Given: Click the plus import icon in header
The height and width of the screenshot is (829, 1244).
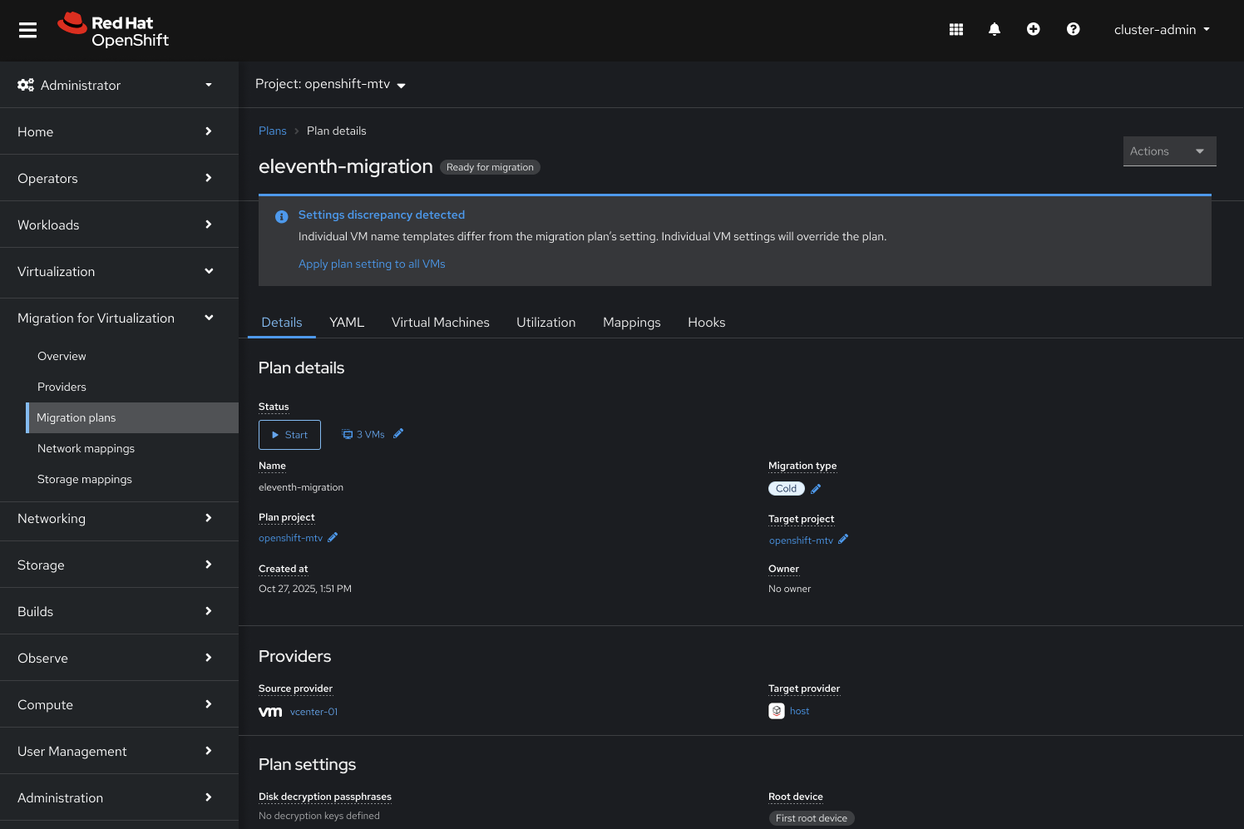Looking at the screenshot, I should pos(1033,29).
